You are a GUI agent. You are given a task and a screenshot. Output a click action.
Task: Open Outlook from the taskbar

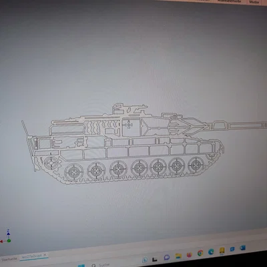[x=242, y=248]
